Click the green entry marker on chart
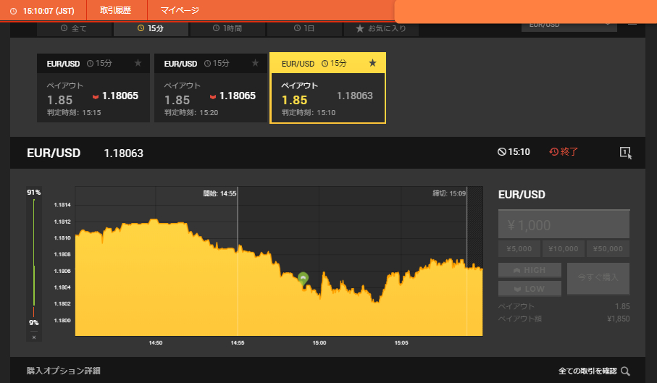 point(303,278)
